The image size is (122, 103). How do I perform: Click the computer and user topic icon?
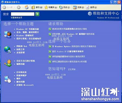tap(8, 35)
